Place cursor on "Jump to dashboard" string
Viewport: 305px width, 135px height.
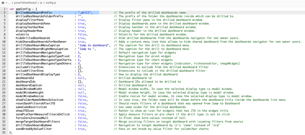94,46
